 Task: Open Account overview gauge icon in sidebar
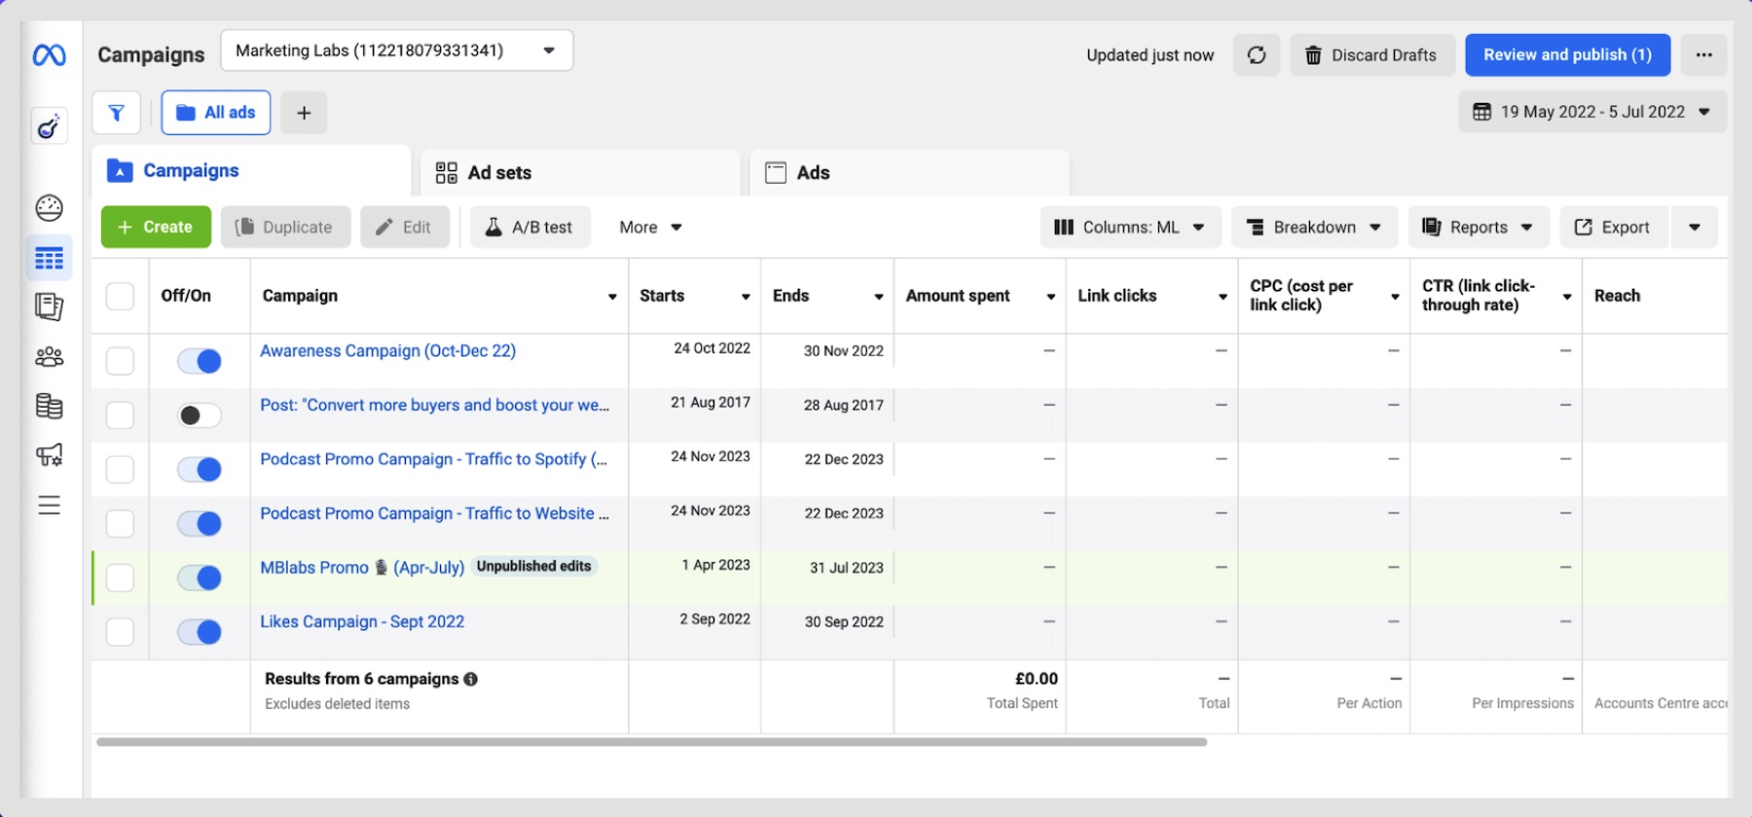tap(49, 207)
